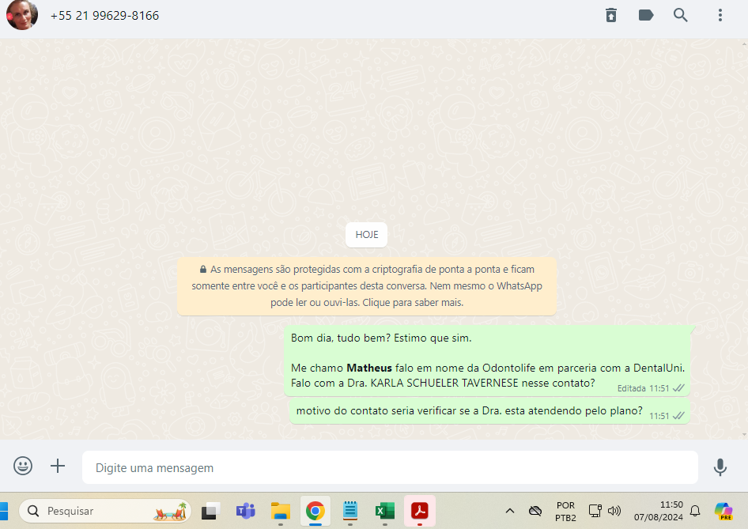Open Microsoft Teams from taskbar
The height and width of the screenshot is (529, 748).
pyautogui.click(x=246, y=511)
